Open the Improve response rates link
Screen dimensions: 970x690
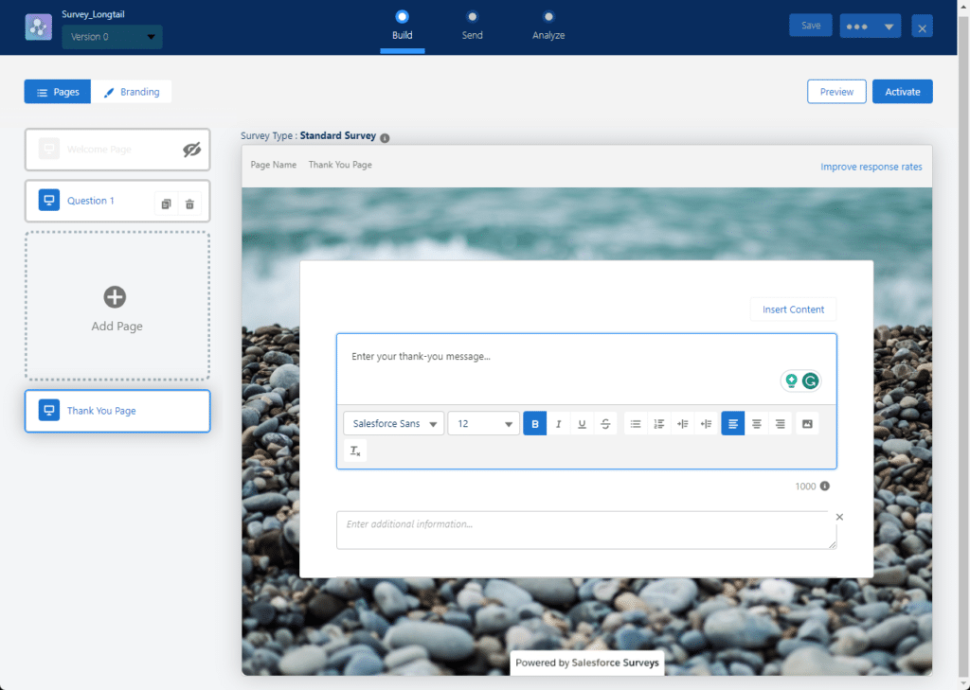[x=871, y=167]
